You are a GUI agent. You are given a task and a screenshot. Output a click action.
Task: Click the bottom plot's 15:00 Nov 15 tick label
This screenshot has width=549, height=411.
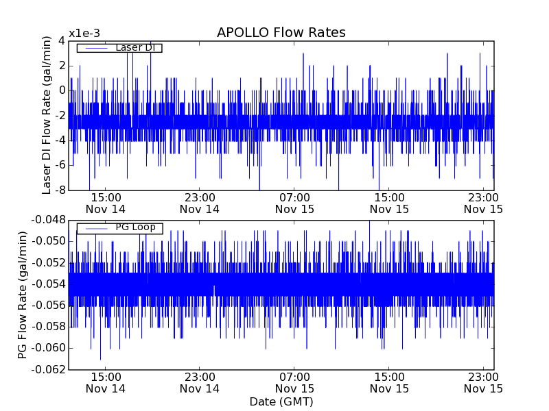(x=388, y=382)
